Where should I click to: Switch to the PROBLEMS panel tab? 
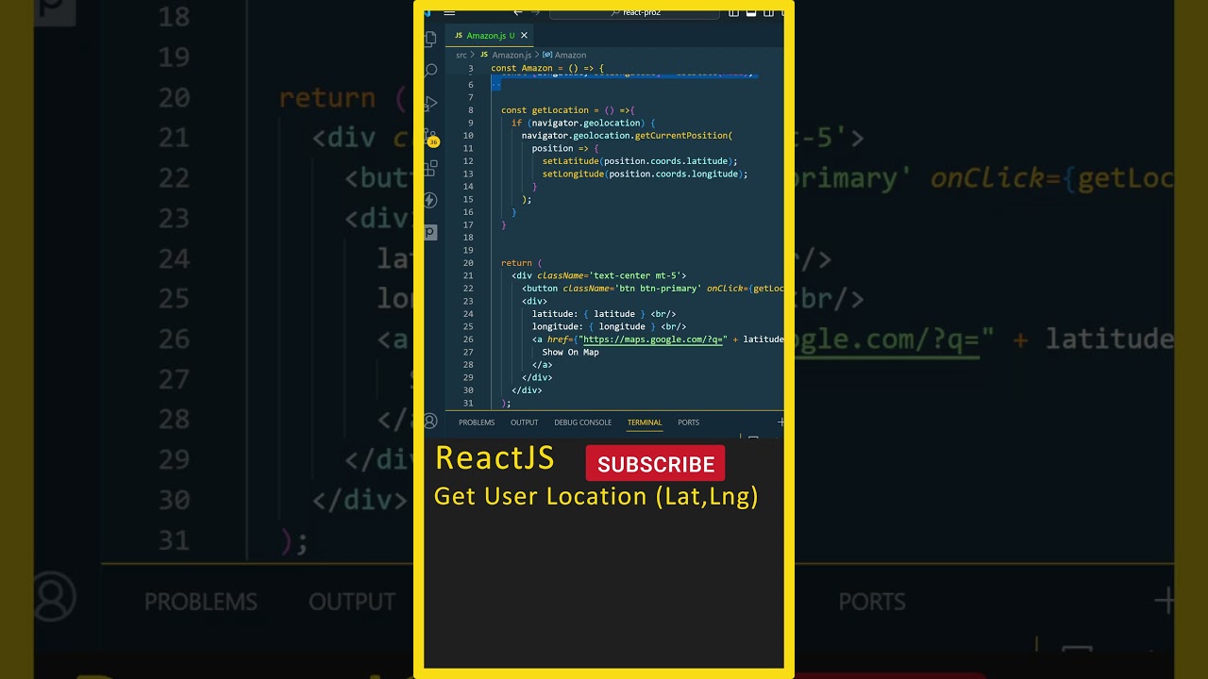(x=477, y=422)
